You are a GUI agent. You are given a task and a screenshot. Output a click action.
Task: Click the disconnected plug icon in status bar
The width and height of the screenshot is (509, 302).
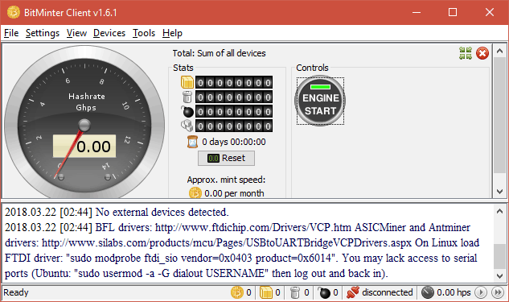pyautogui.click(x=353, y=292)
